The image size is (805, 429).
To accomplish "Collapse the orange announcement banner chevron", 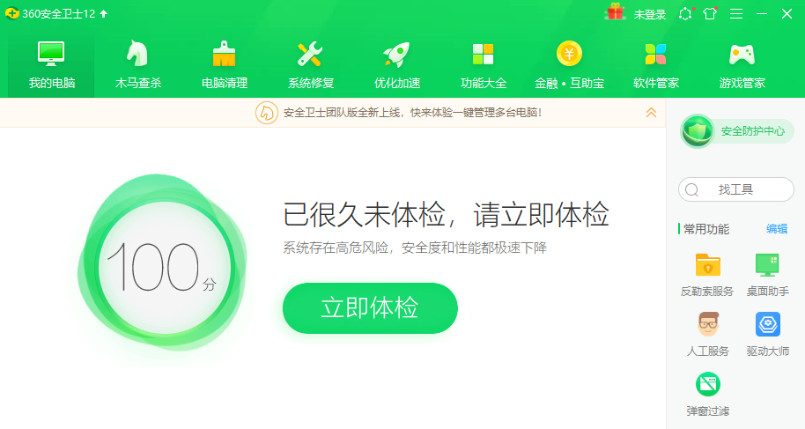I will click(x=651, y=113).
